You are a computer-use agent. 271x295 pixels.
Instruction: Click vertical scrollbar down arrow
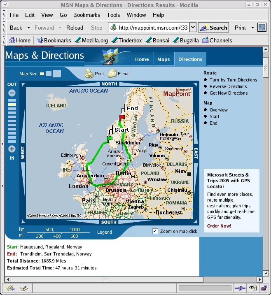point(266,273)
